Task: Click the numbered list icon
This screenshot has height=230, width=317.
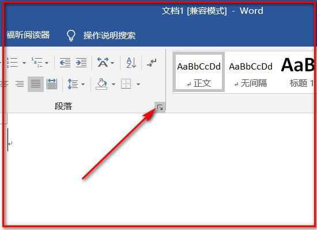Action: coord(12,63)
